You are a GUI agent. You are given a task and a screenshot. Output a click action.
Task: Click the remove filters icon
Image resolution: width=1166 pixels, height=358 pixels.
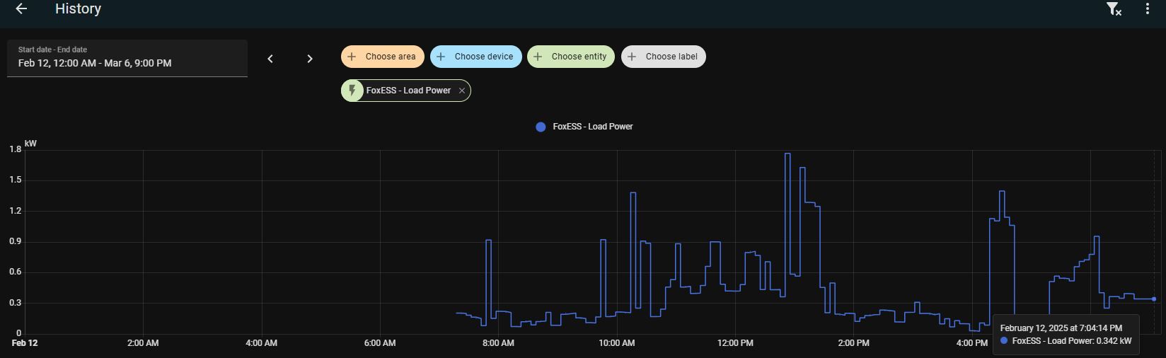click(1113, 9)
